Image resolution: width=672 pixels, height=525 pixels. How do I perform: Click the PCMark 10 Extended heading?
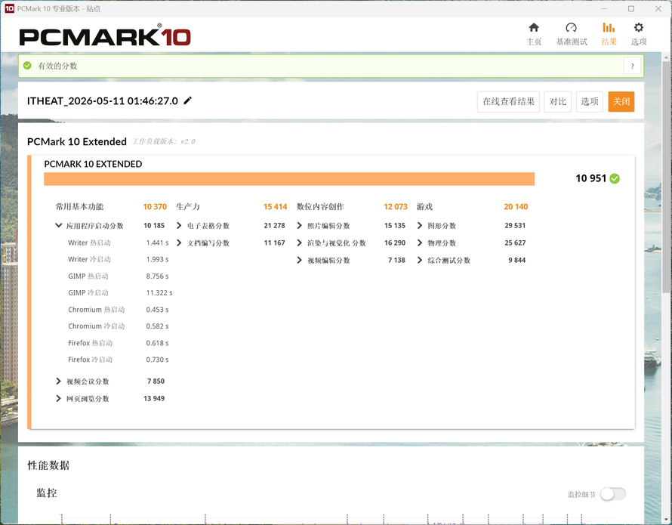pyautogui.click(x=77, y=141)
